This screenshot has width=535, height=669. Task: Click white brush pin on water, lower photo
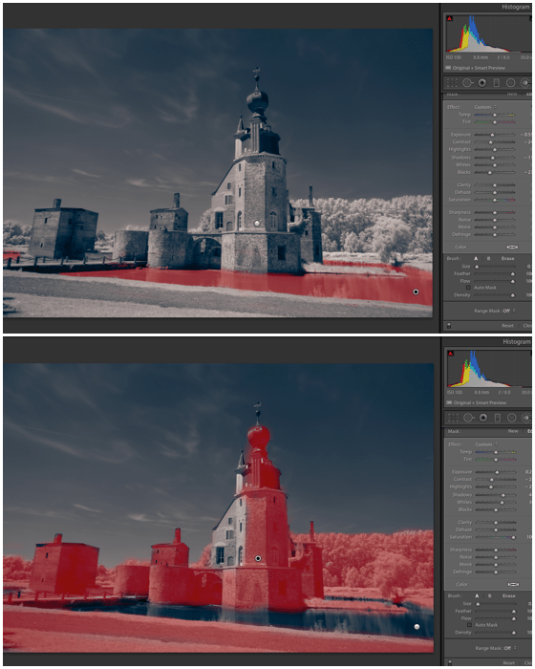pyautogui.click(x=417, y=627)
